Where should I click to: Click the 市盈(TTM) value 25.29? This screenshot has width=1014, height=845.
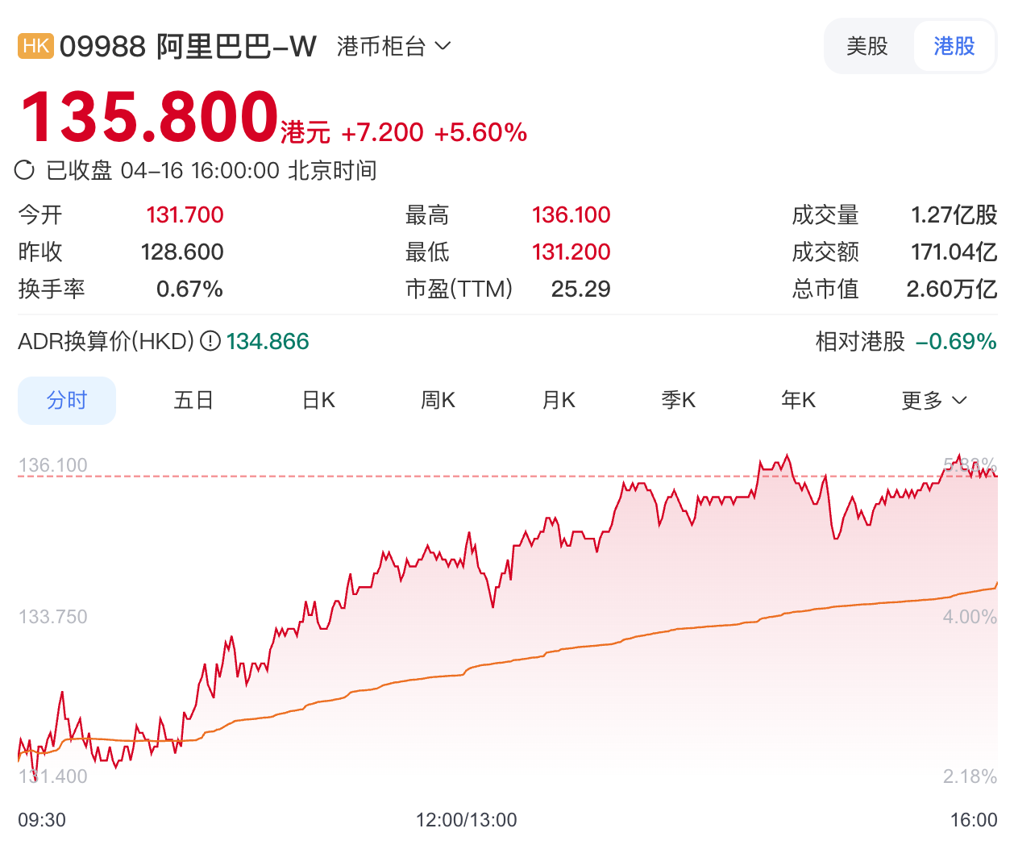tap(580, 289)
